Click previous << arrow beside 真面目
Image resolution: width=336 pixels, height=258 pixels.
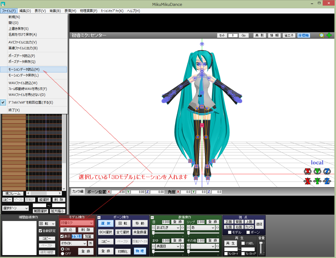[154, 246]
